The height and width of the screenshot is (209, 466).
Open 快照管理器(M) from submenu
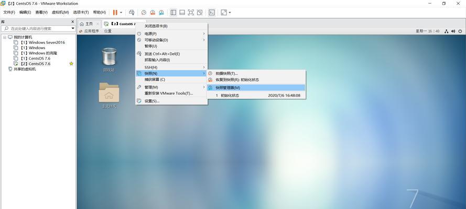tap(256, 88)
